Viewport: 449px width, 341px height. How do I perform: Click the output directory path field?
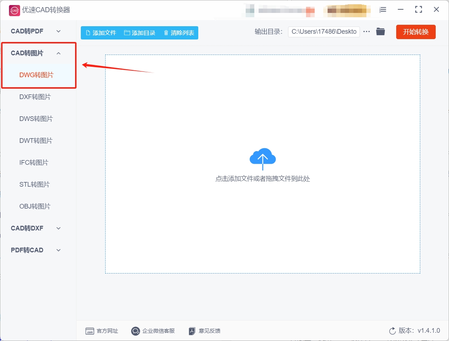(x=323, y=32)
